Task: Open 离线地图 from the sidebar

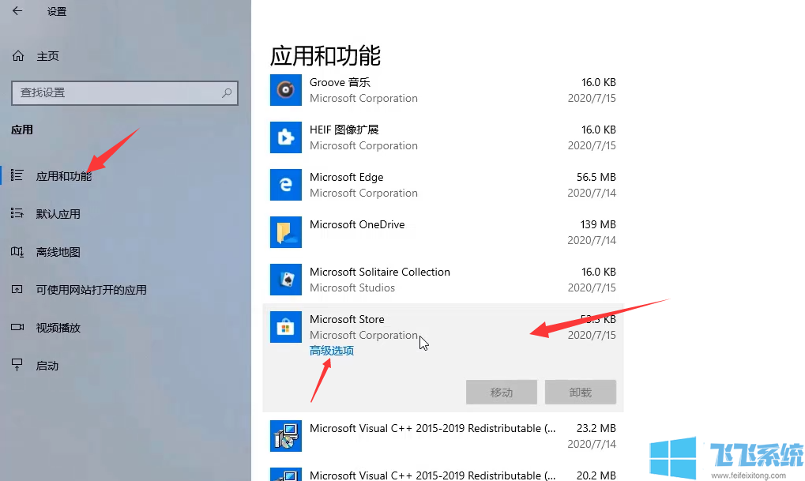Action: [57, 251]
